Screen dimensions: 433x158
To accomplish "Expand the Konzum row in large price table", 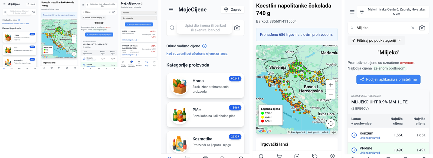I will tap(354, 135).
